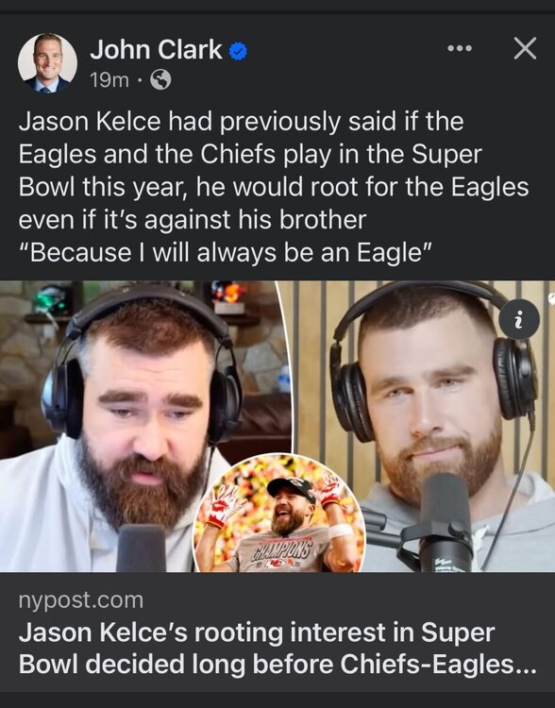Viewport: 555px width, 708px height.
Task: Click the 19m post timestamp
Action: pos(109,80)
